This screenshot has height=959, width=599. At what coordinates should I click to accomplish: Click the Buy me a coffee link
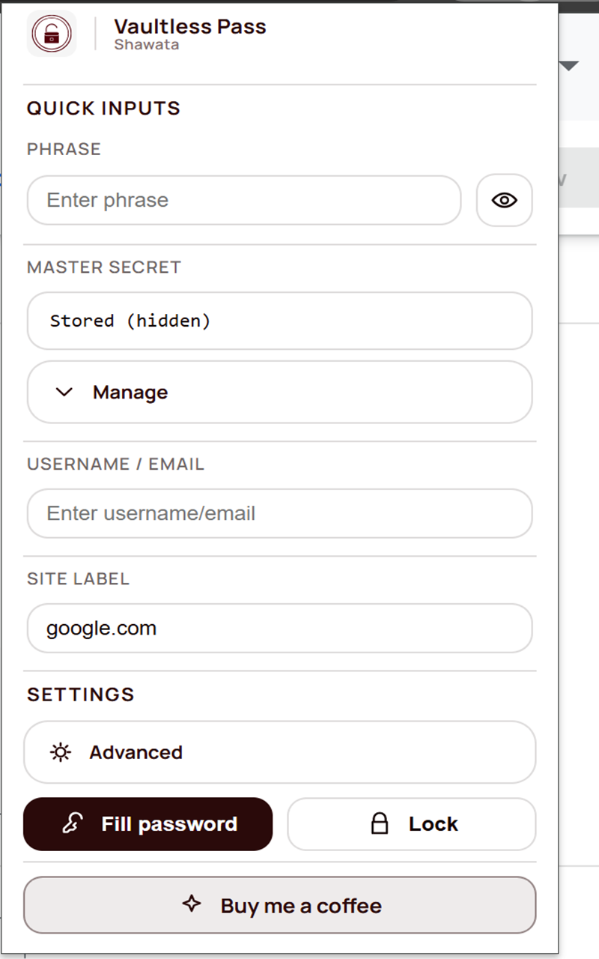(x=279, y=905)
